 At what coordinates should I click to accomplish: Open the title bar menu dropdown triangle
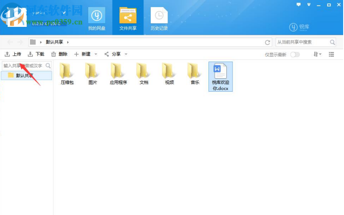click(309, 5)
